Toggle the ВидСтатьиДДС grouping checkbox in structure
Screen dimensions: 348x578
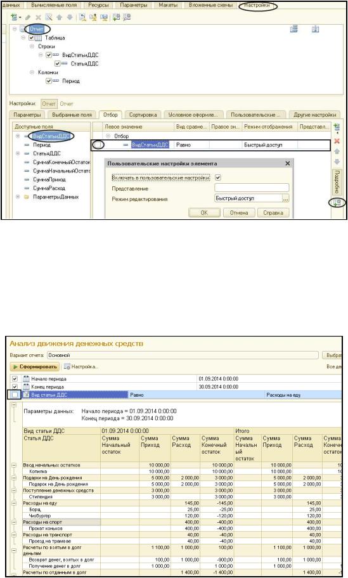point(49,55)
